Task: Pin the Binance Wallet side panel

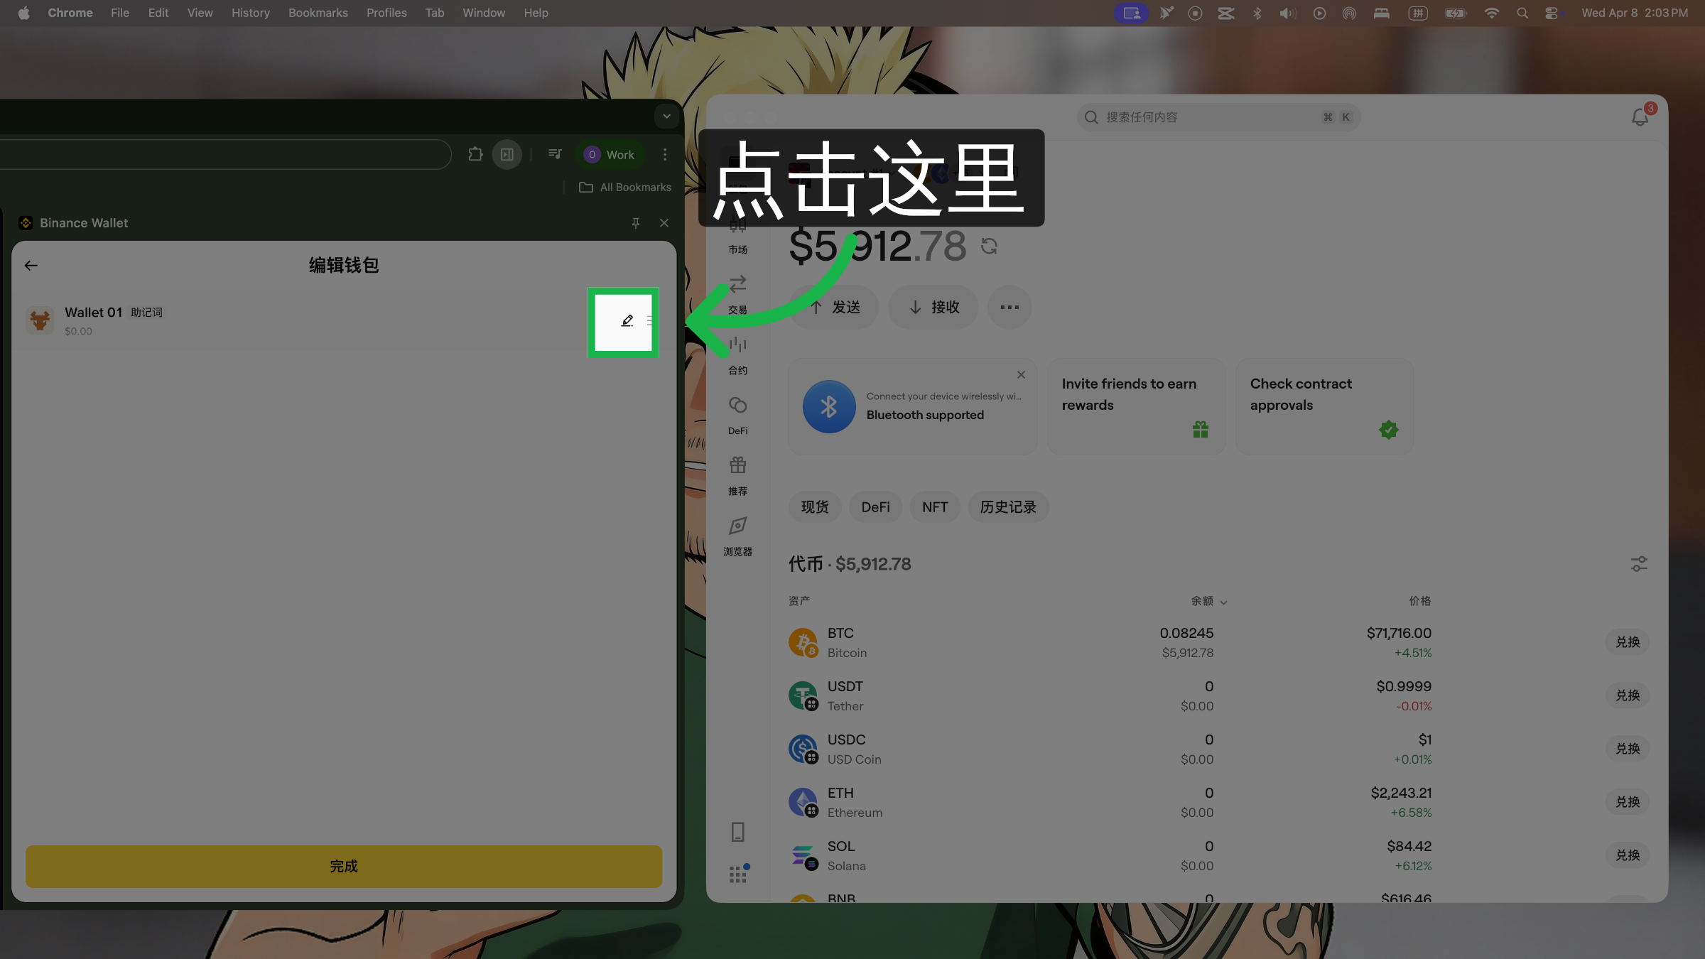Action: click(636, 223)
